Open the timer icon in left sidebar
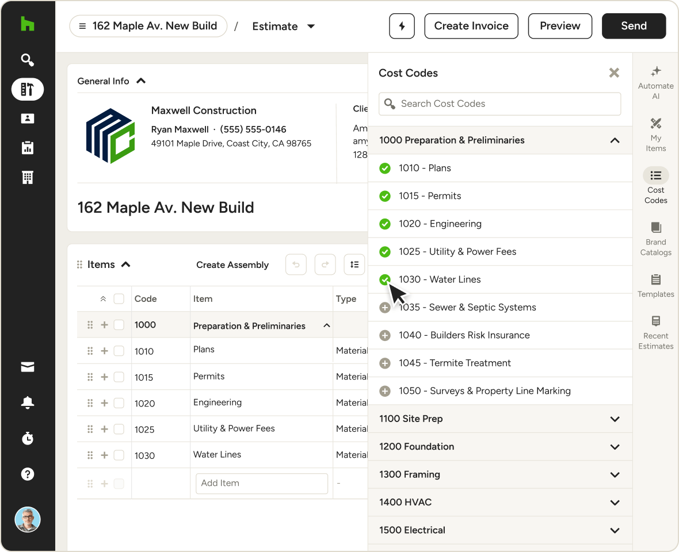Screen dimensions: 679x552 (27, 439)
